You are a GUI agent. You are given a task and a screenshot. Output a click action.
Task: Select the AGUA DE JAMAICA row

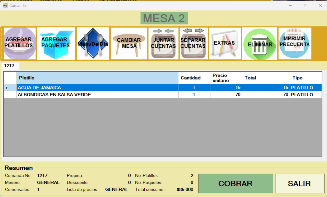[x=97, y=88]
